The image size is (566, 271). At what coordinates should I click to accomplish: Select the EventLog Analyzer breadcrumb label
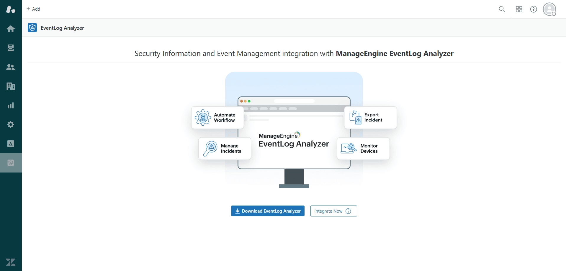pyautogui.click(x=62, y=28)
